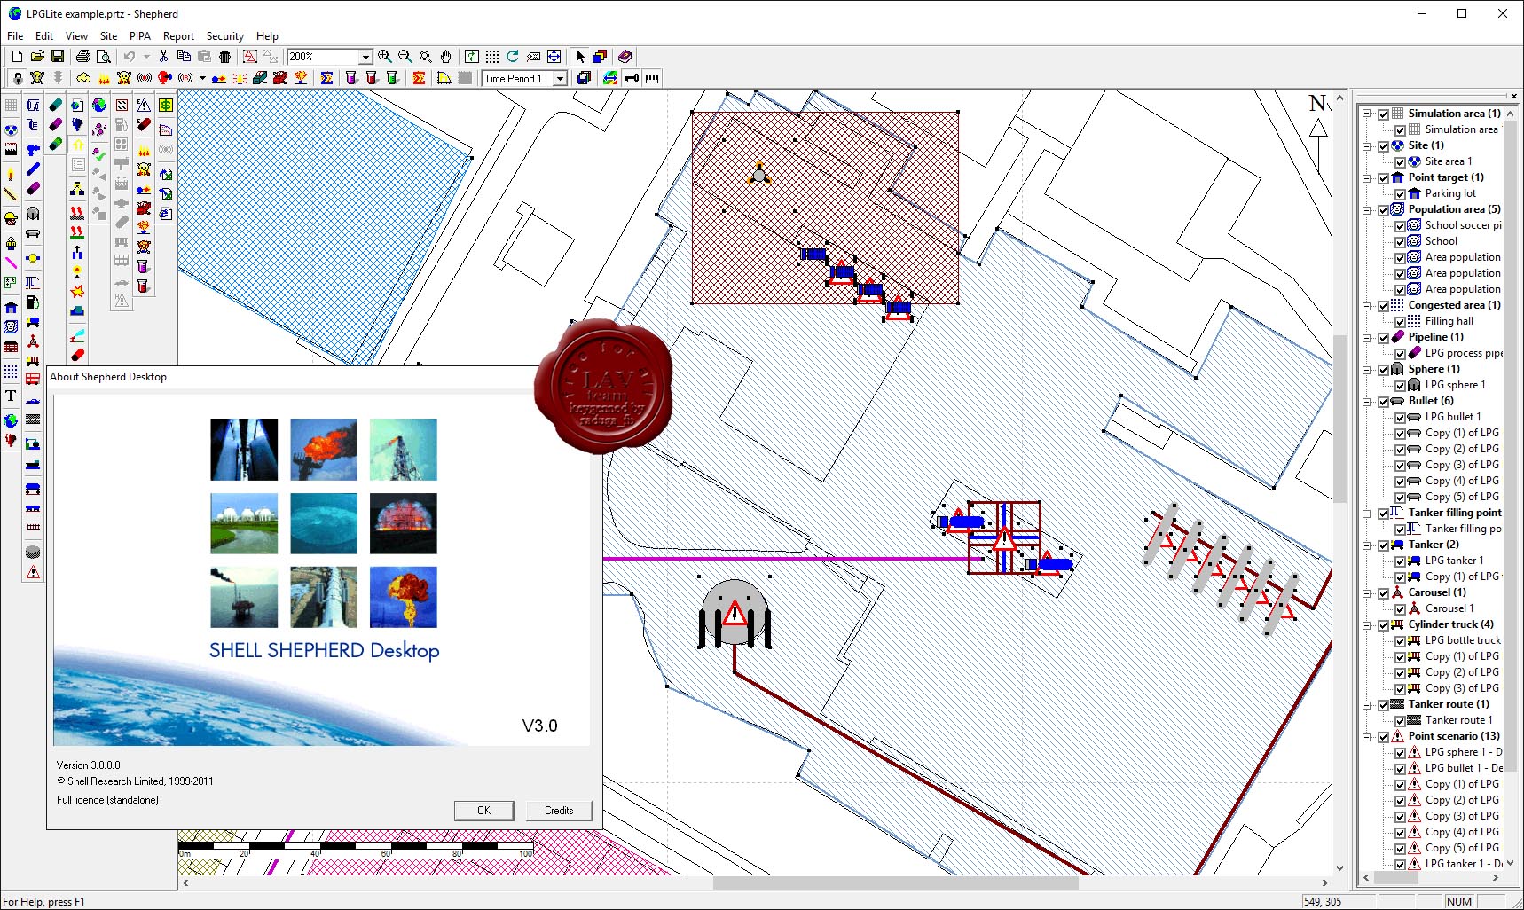
Task: Click the New file icon
Action: pos(17,56)
